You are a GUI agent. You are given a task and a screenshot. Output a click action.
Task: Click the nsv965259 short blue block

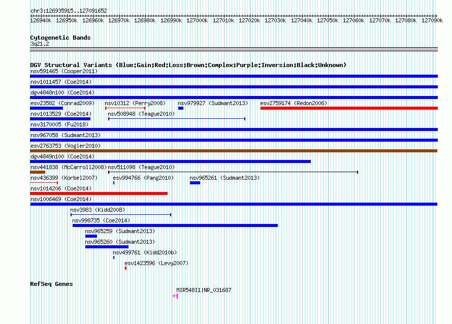pyautogui.click(x=91, y=236)
